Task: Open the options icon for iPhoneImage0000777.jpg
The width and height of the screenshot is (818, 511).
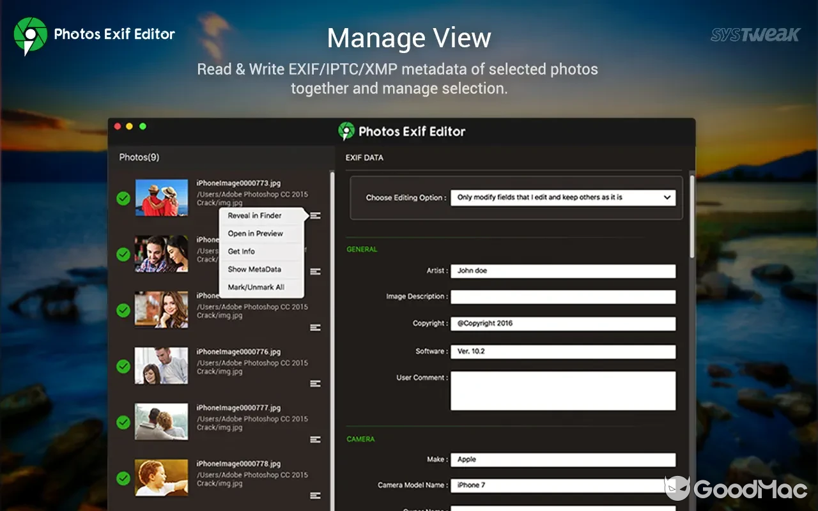Action: tap(315, 439)
